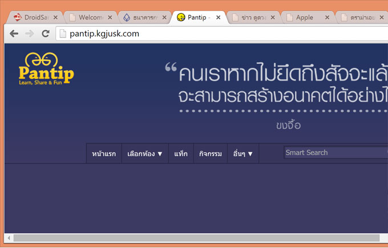Screen dimensions: 388x248
Task: Click the browser Back arrow button
Action: pyautogui.click(x=14, y=34)
